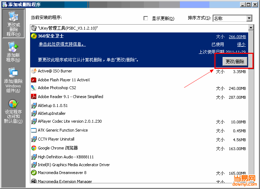The width and height of the screenshot is (260, 189).
Task: Select Intel(R) Graphics Media Accelerator Driver
Action: pos(139,165)
